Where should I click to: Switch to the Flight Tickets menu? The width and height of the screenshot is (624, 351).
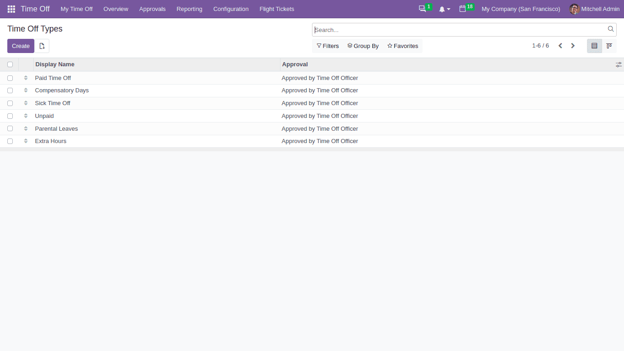(276, 9)
